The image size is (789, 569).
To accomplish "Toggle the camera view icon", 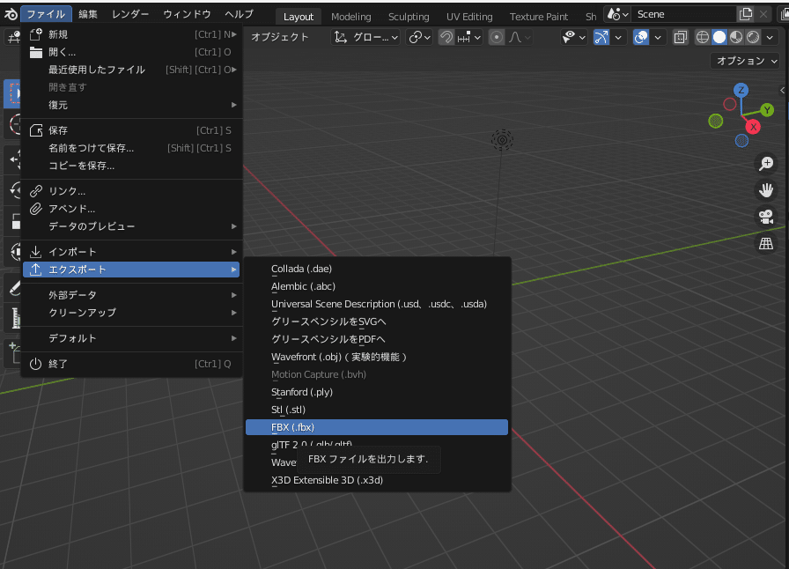I will point(766,217).
